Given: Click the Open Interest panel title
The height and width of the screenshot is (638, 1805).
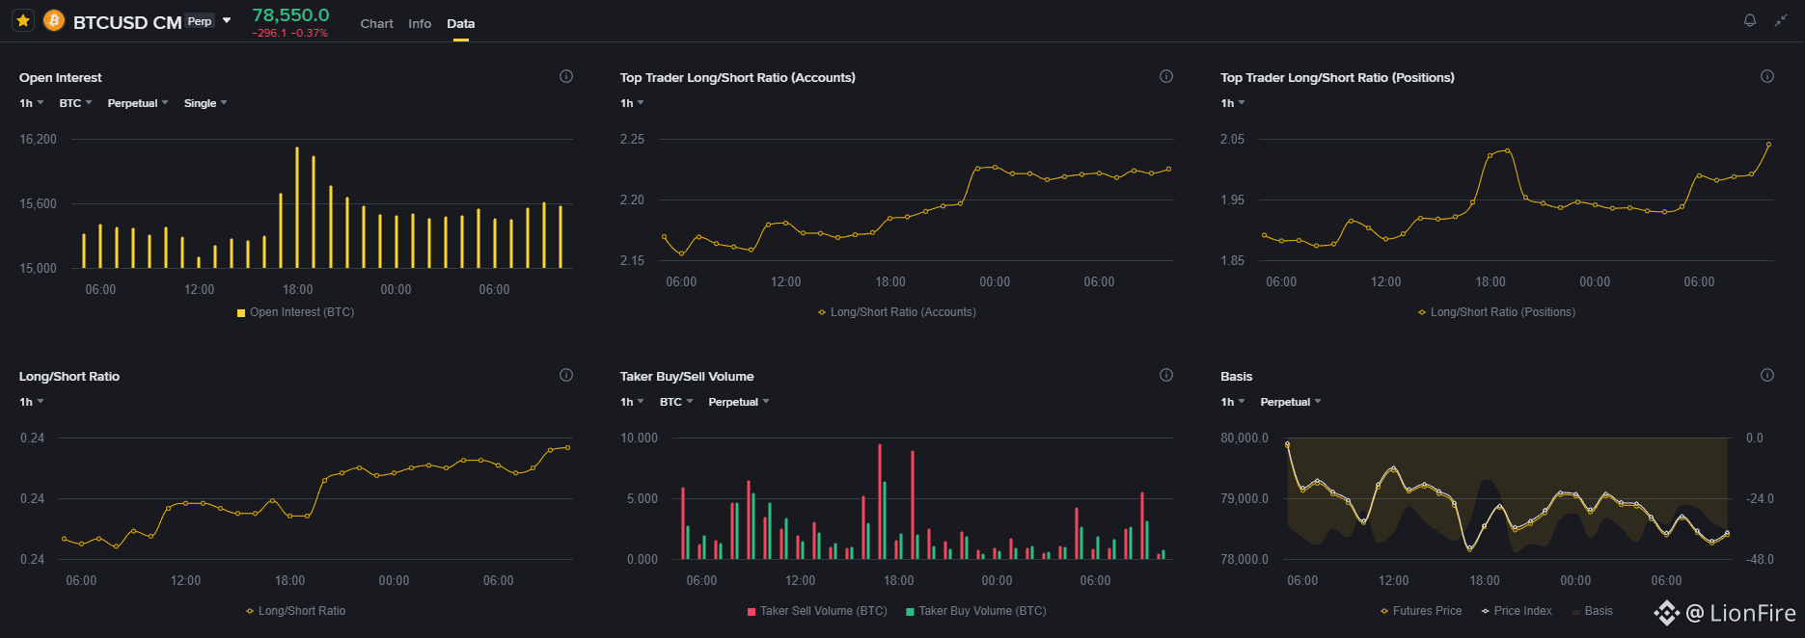Looking at the screenshot, I should [x=60, y=77].
